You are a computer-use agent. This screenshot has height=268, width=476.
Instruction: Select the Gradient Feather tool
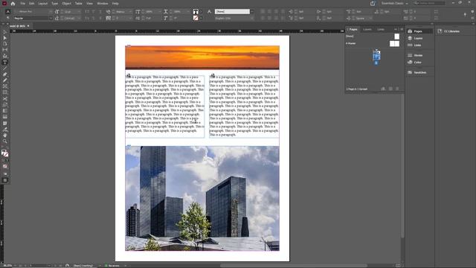(5, 117)
